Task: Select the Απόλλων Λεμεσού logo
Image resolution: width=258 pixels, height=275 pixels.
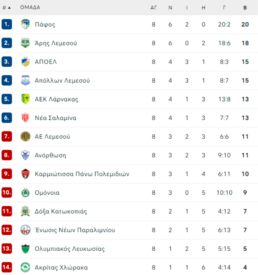Action: (26, 80)
